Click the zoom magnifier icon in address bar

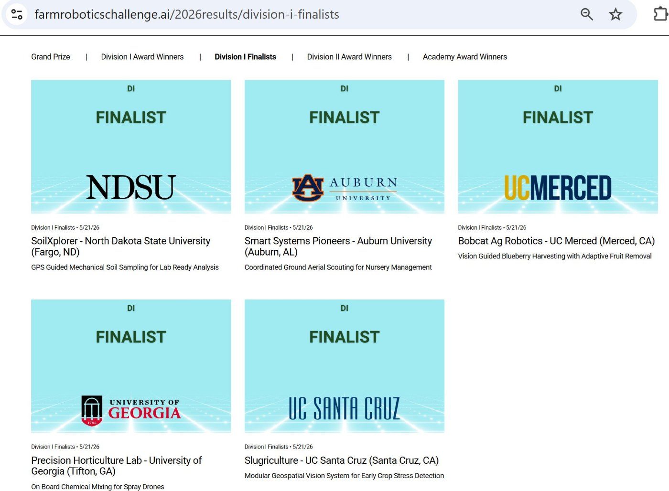pos(587,14)
